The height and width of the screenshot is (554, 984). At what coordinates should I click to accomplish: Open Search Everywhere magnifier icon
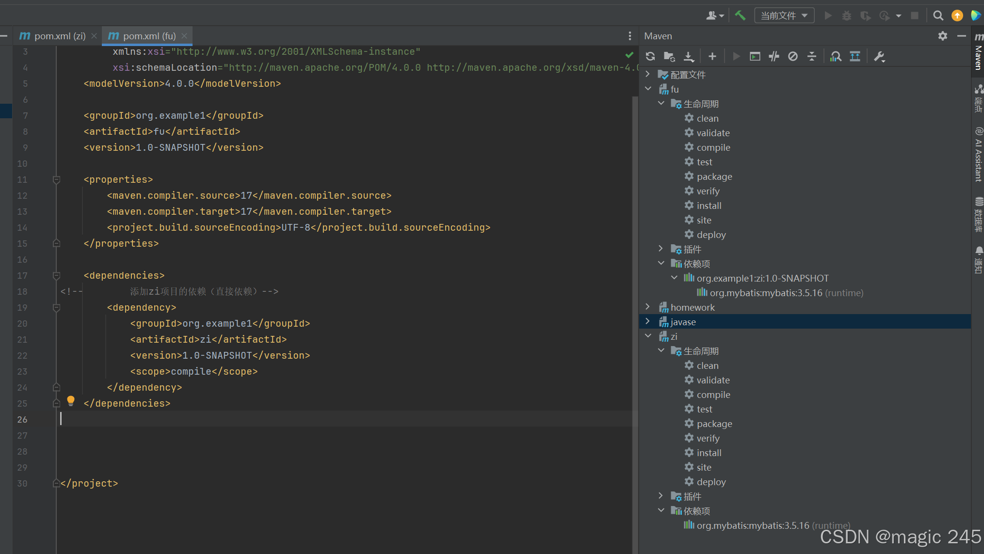pyautogui.click(x=938, y=16)
